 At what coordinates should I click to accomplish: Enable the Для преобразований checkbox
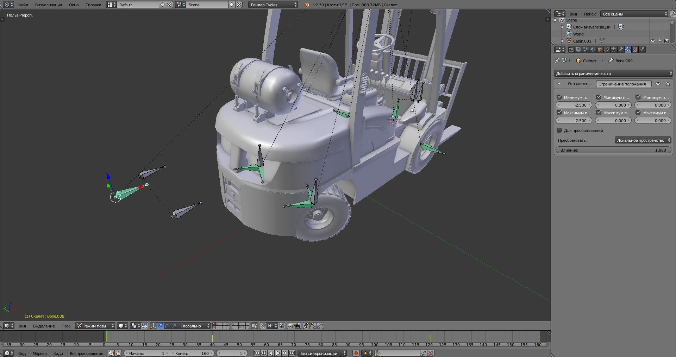click(x=559, y=130)
